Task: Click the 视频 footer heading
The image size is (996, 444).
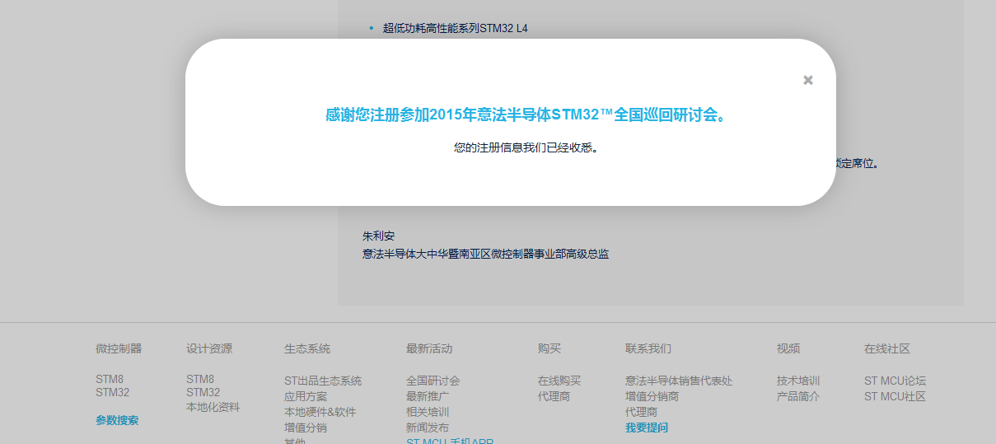Action: click(788, 349)
